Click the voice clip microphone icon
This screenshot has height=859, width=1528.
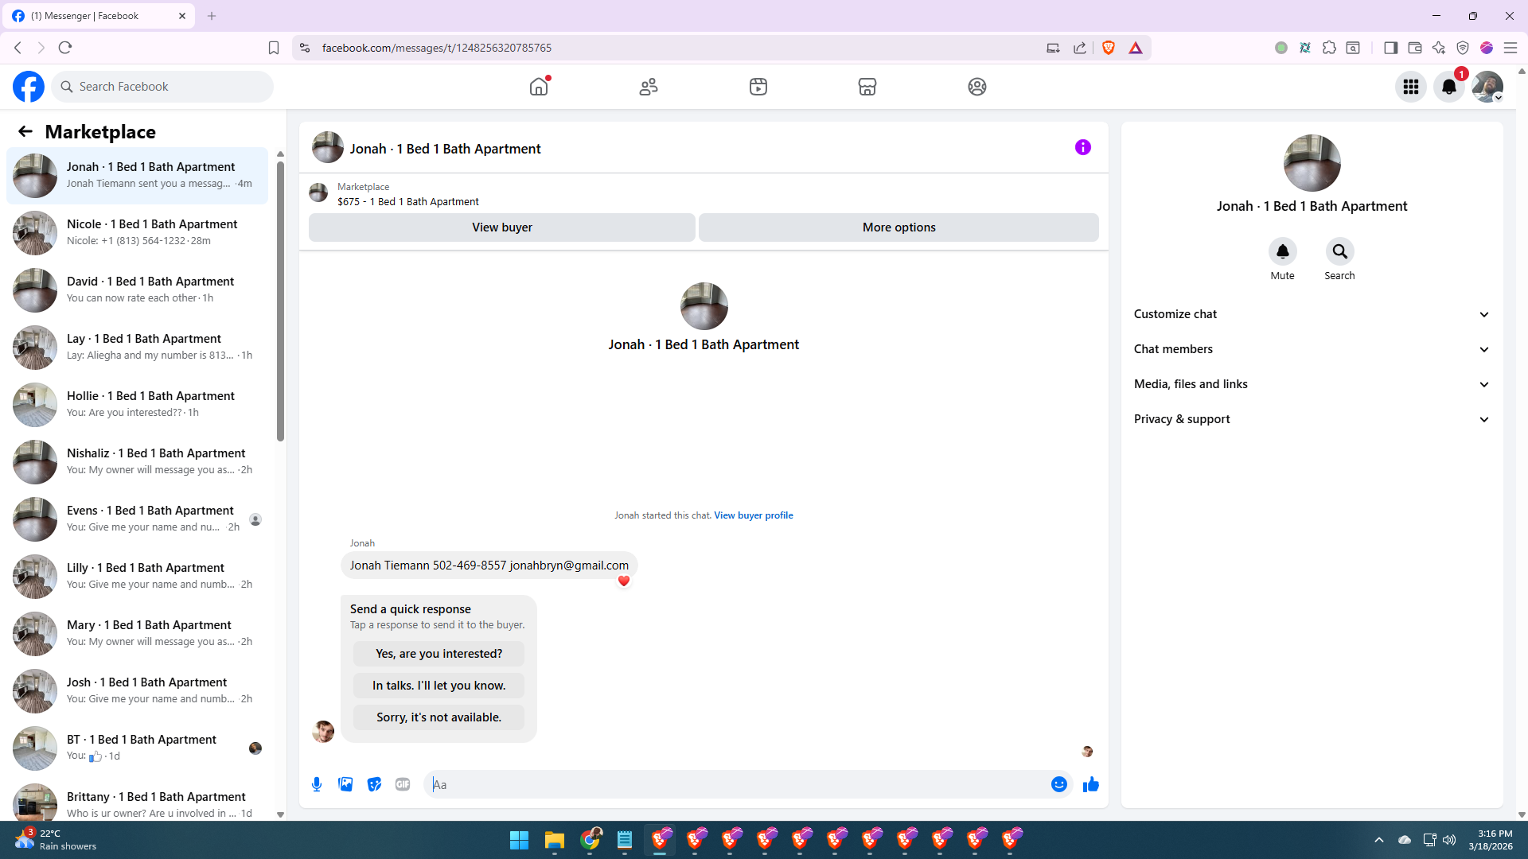pyautogui.click(x=317, y=784)
